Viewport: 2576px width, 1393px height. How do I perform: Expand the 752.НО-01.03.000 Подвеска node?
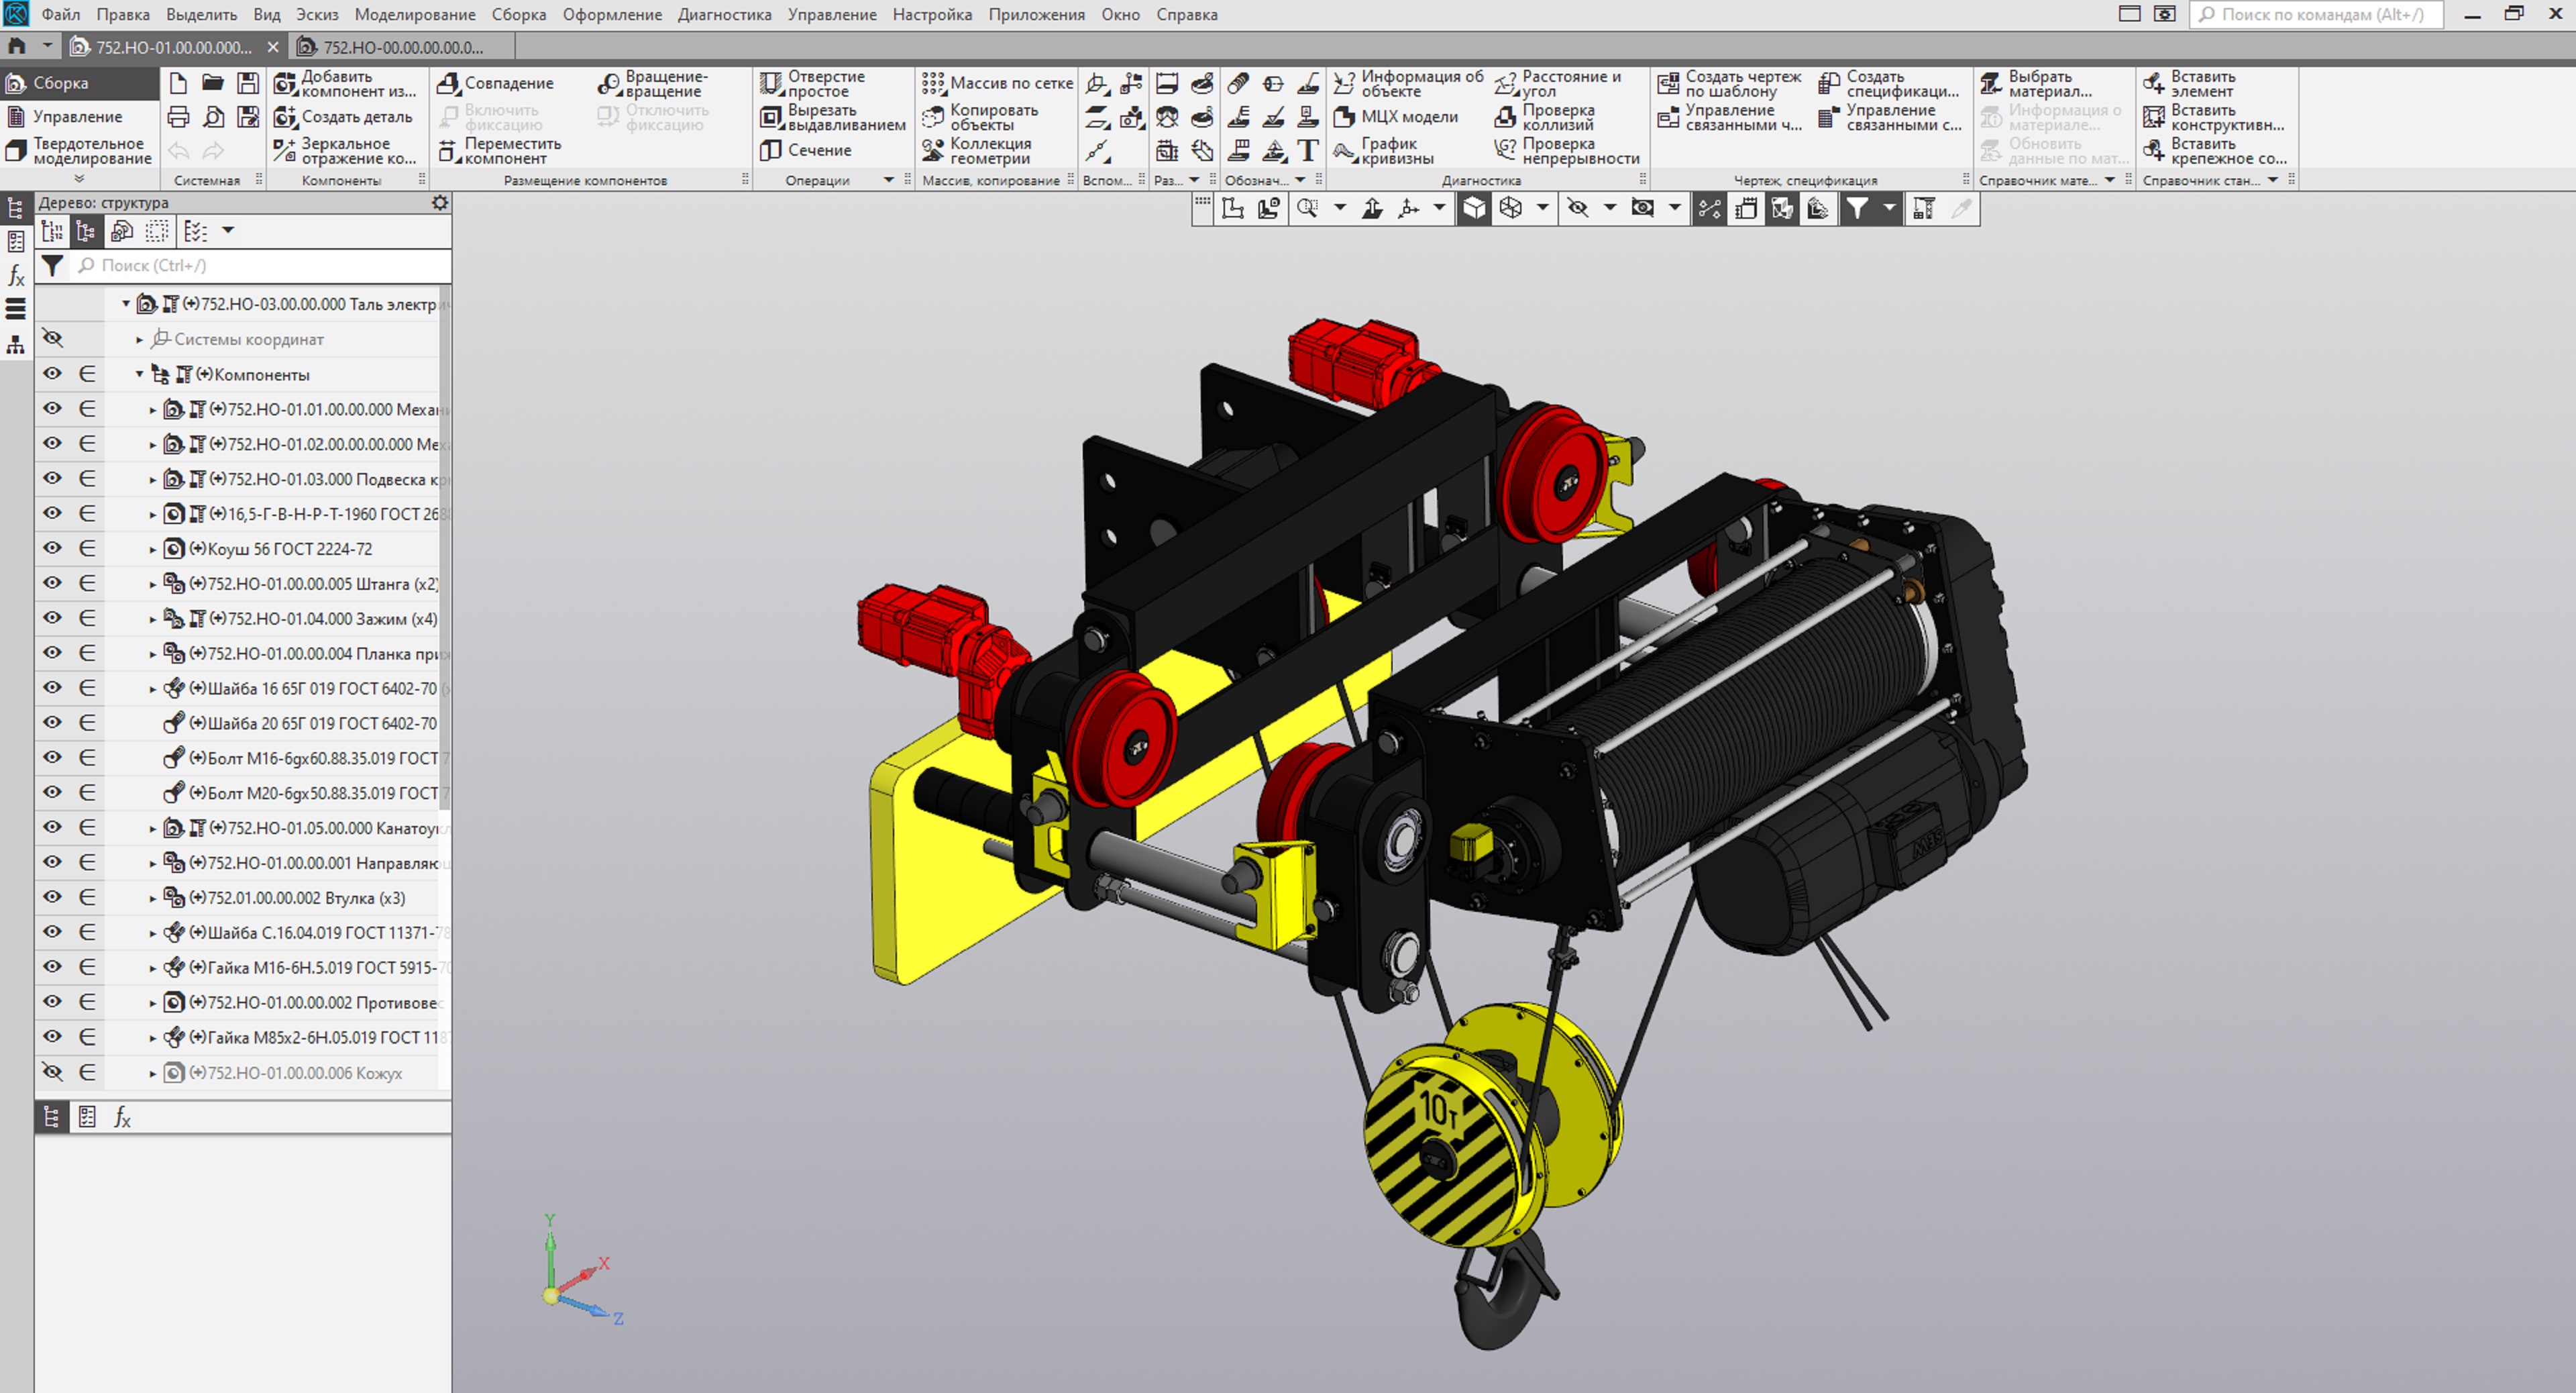pyautogui.click(x=153, y=480)
